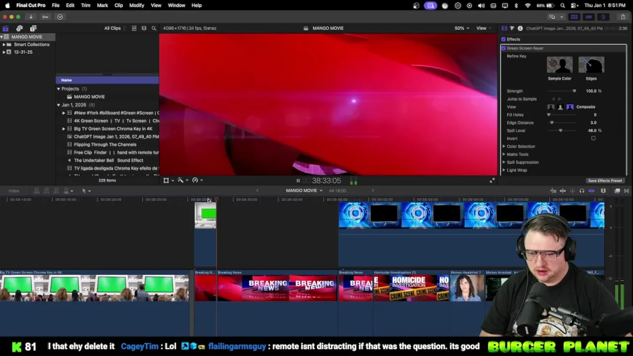633x356 pixels.
Task: Show or hide the Browser panel
Action: [x=574, y=17]
